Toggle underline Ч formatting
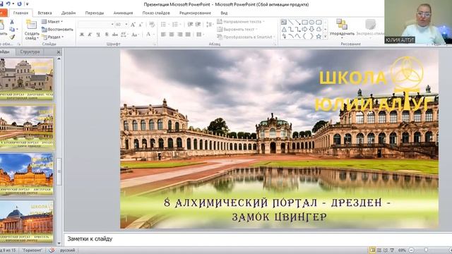The image size is (452, 254). click(98, 35)
